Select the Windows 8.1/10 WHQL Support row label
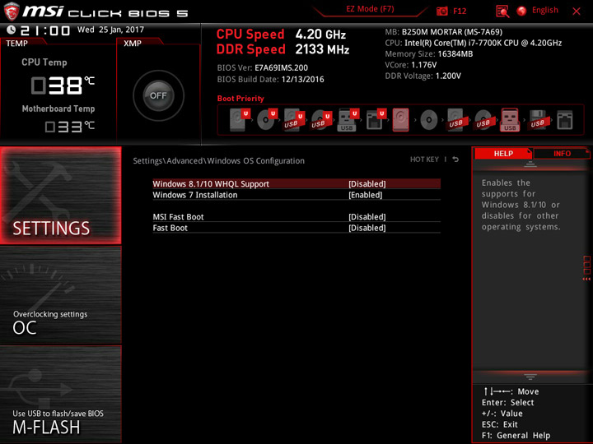The width and height of the screenshot is (593, 444). (211, 184)
